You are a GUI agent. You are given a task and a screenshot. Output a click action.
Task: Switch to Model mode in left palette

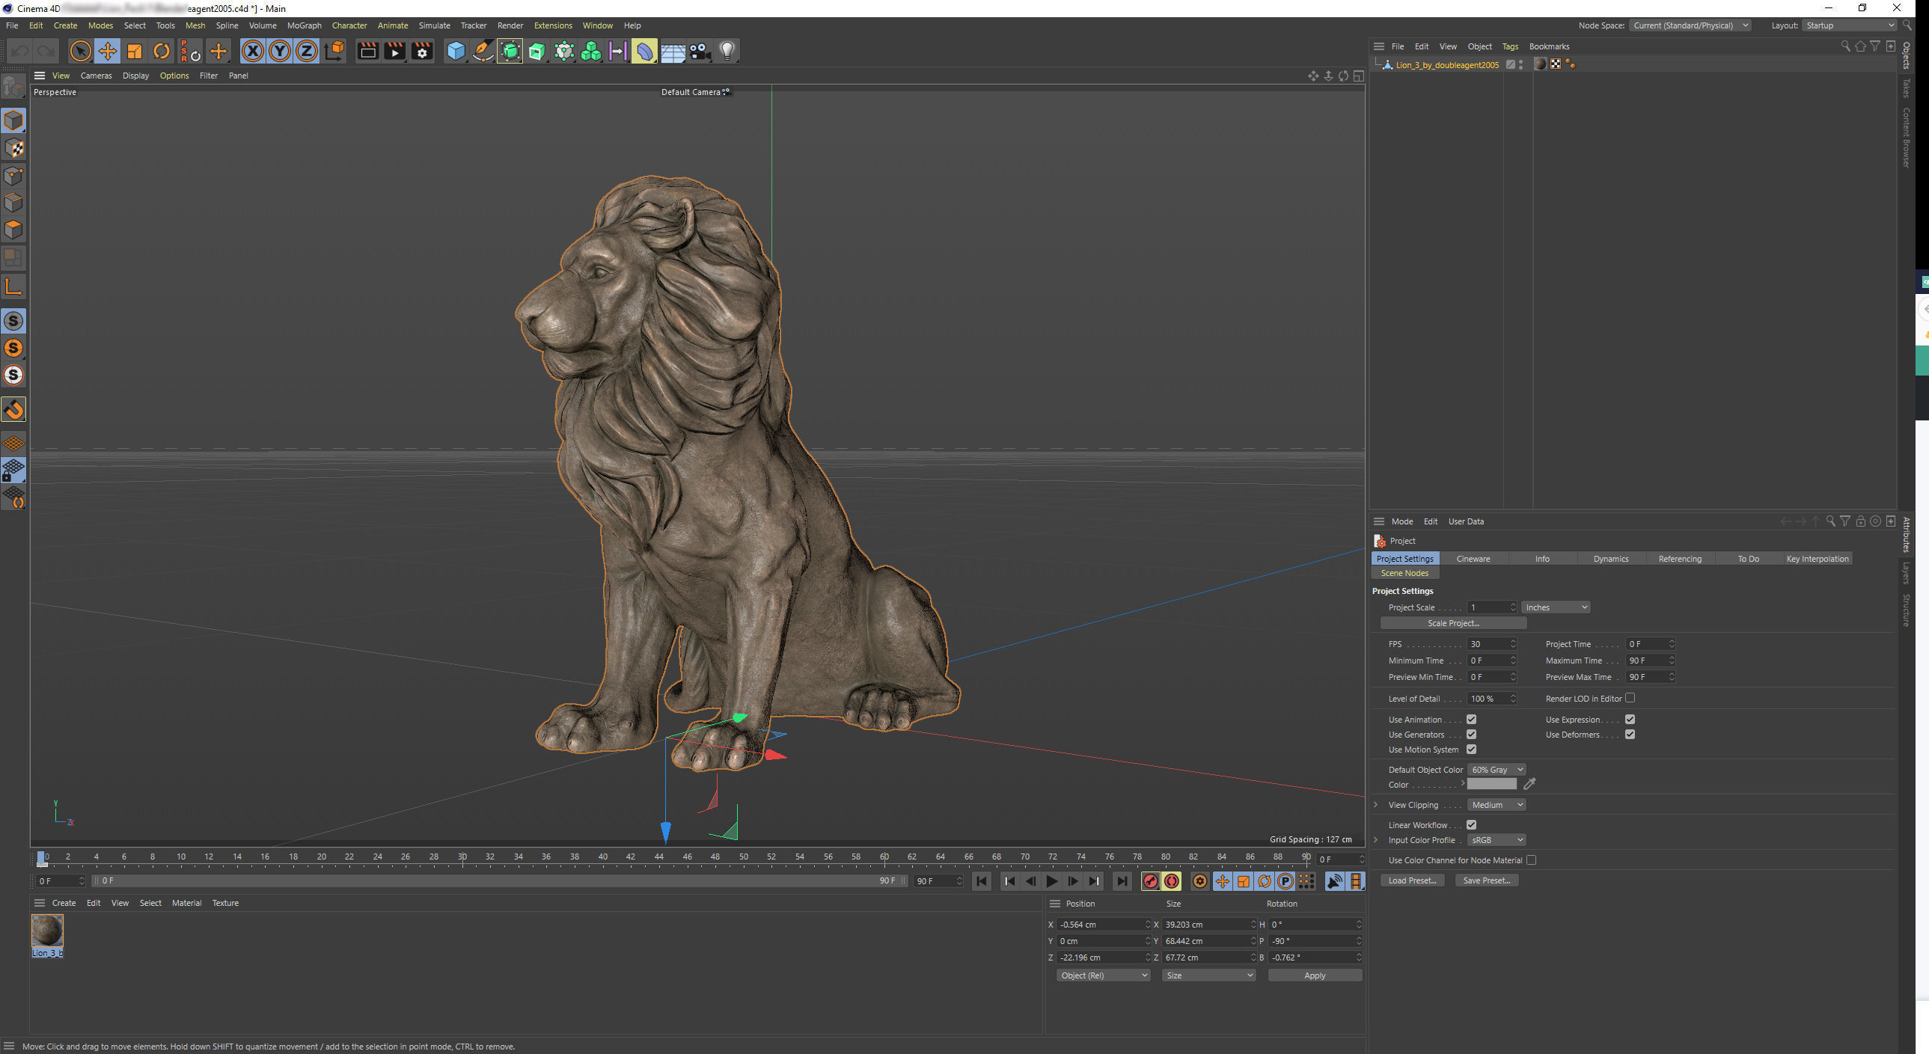(x=13, y=120)
